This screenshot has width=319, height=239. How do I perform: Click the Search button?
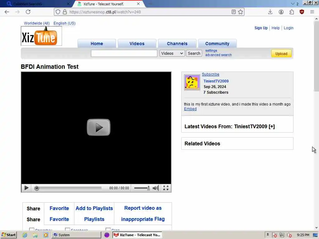[x=194, y=53]
